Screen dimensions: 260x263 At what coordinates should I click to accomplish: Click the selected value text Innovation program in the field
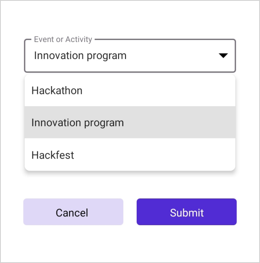tap(80, 56)
